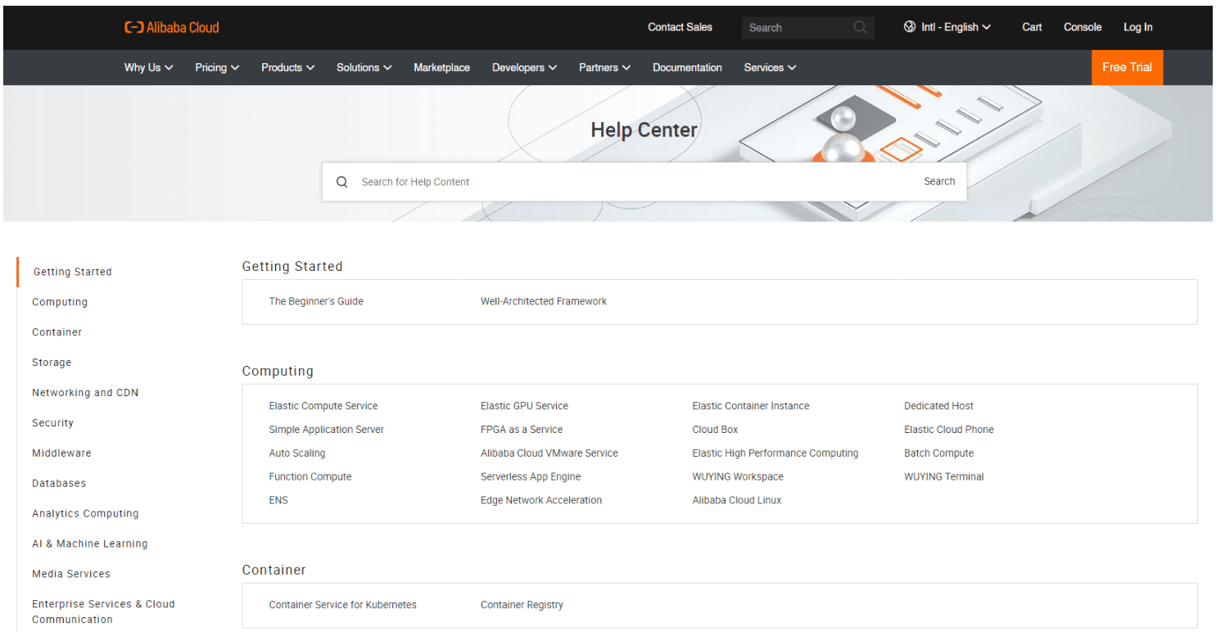
Task: Open Alibaba Cloud Linux link
Action: [x=737, y=501]
